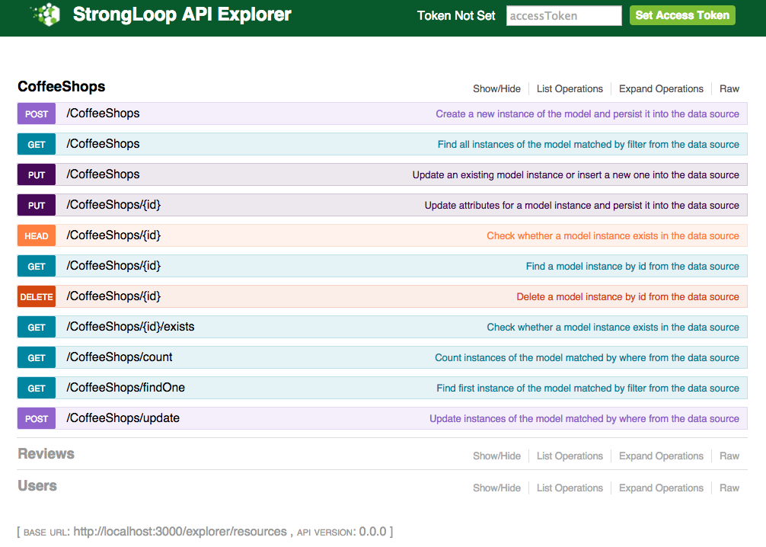Click the base URL http://localhost:3000/explorer/resources text
Viewport: 766px width, 547px height.
pos(180,532)
